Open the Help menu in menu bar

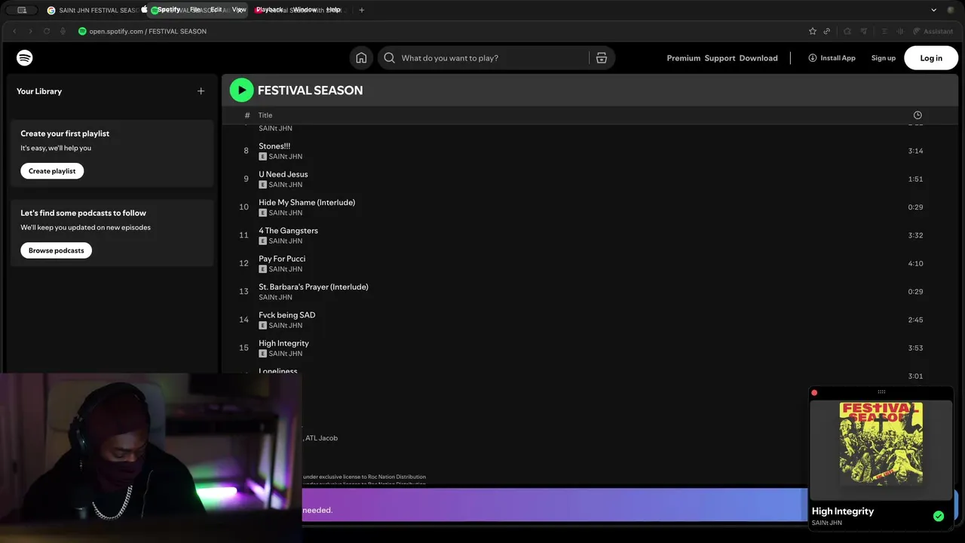[333, 10]
